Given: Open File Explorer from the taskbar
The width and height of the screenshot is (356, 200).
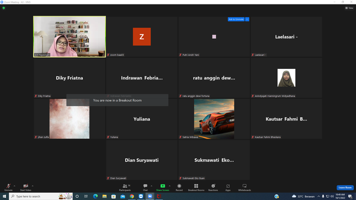Looking at the screenshot, I should 105,196.
